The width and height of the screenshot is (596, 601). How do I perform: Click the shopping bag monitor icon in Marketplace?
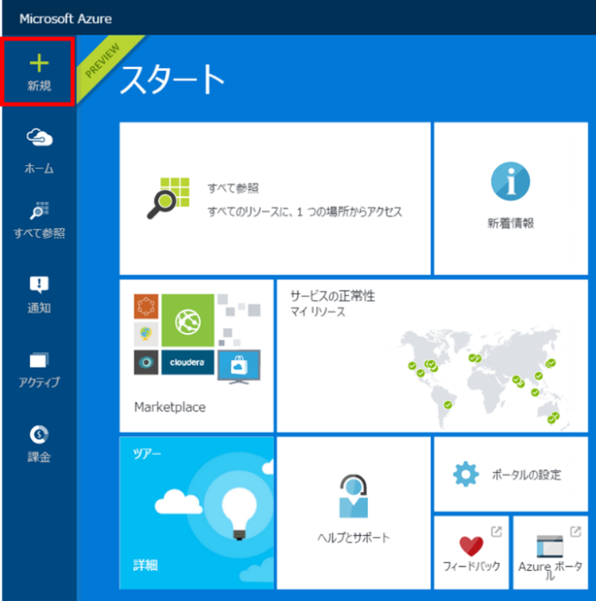pyautogui.click(x=239, y=367)
